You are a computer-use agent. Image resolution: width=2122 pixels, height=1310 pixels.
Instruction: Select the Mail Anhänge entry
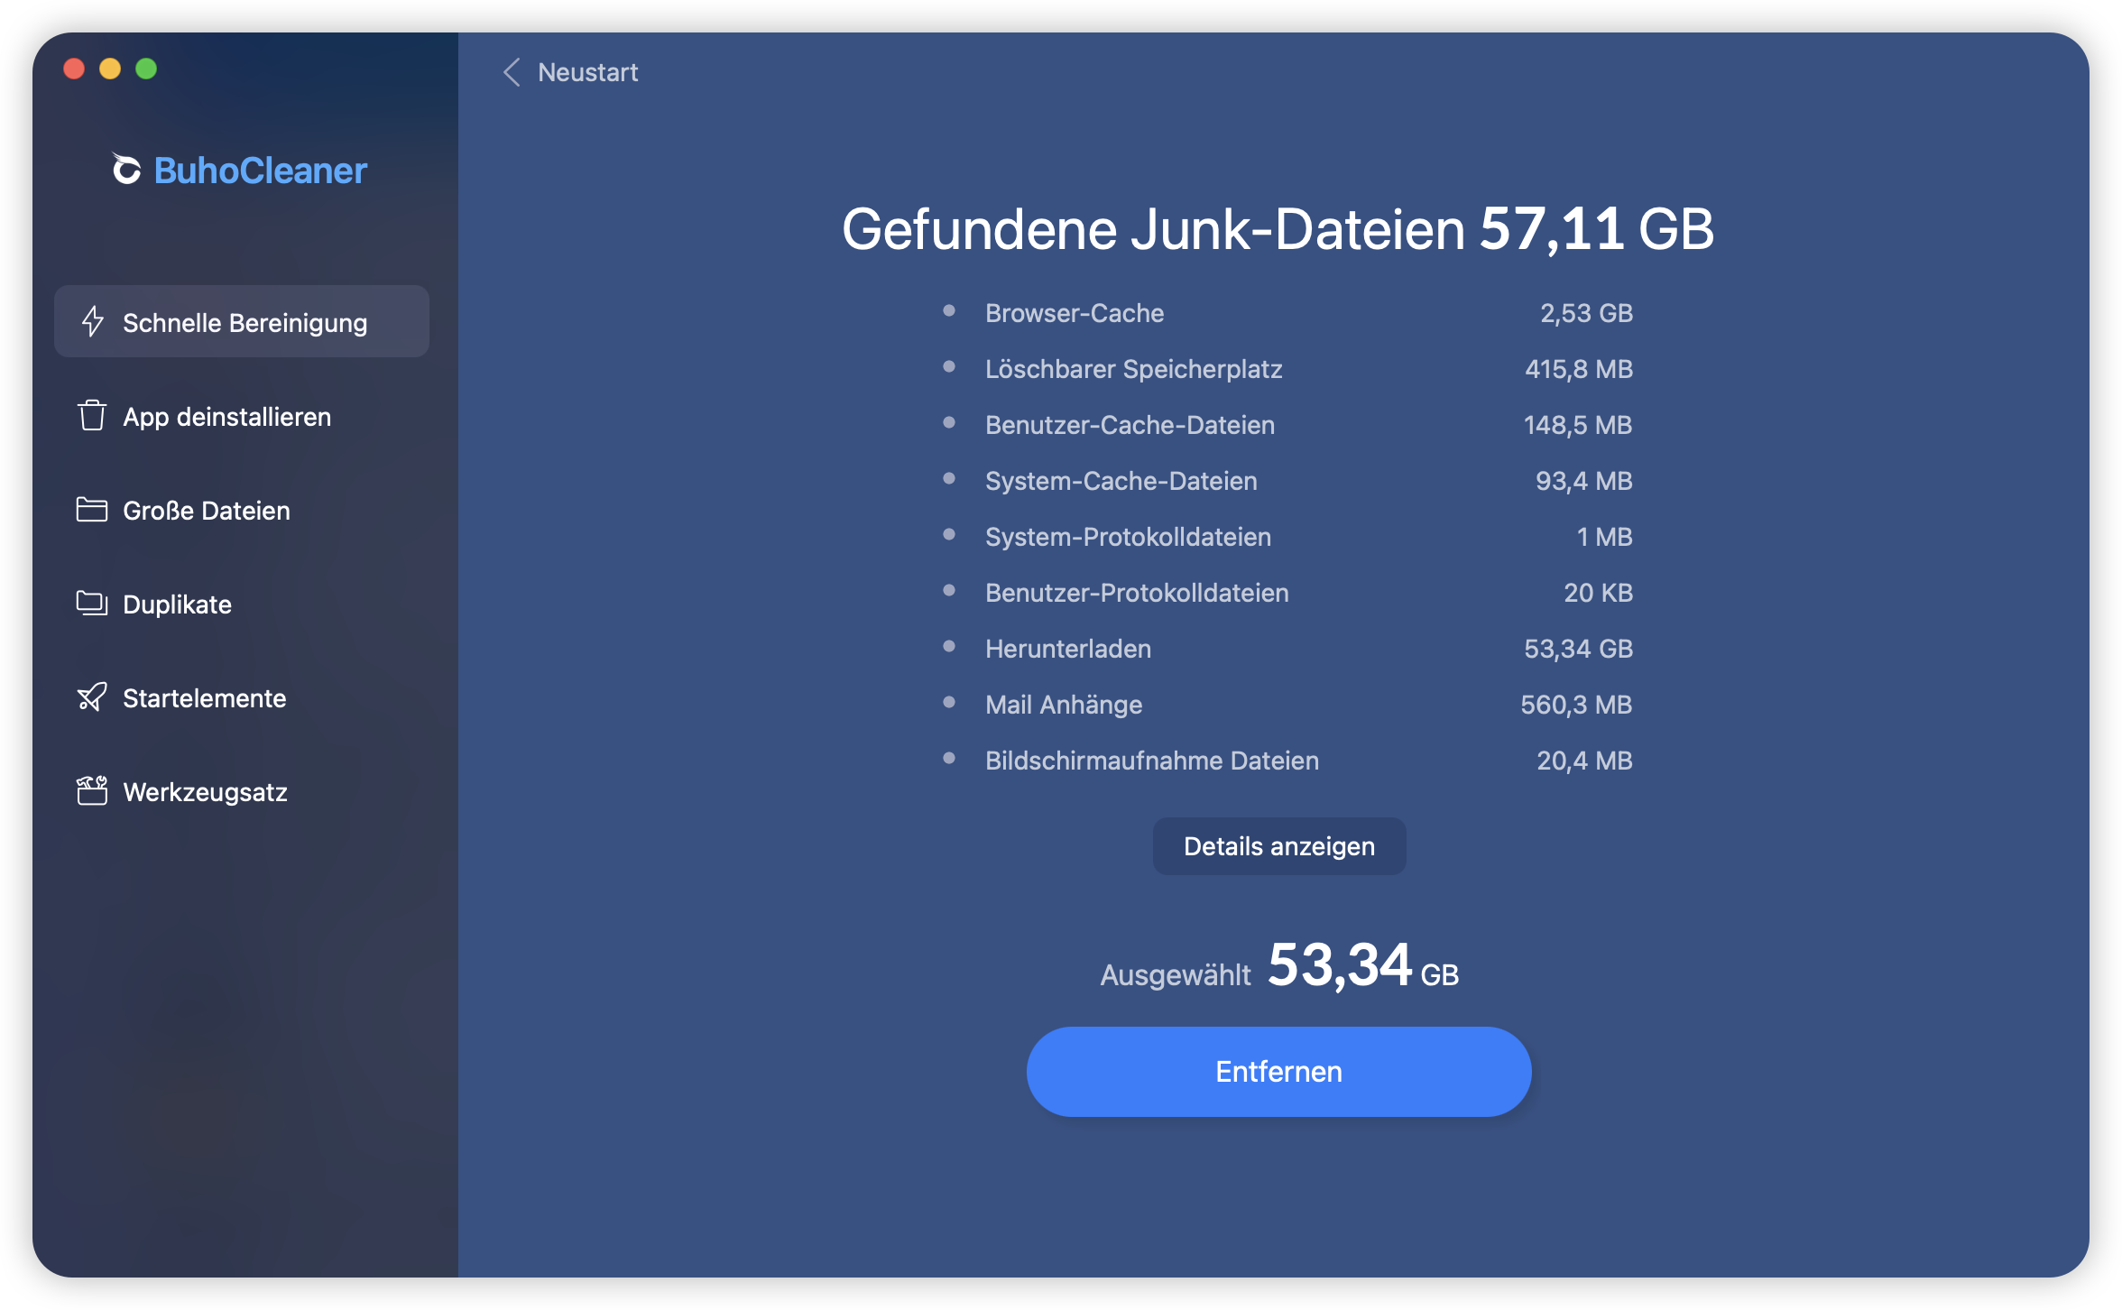(x=1287, y=705)
